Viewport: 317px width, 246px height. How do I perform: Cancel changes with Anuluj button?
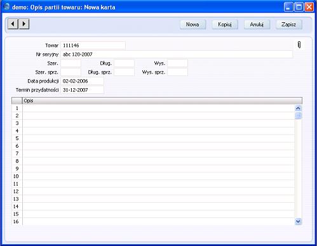point(257,25)
